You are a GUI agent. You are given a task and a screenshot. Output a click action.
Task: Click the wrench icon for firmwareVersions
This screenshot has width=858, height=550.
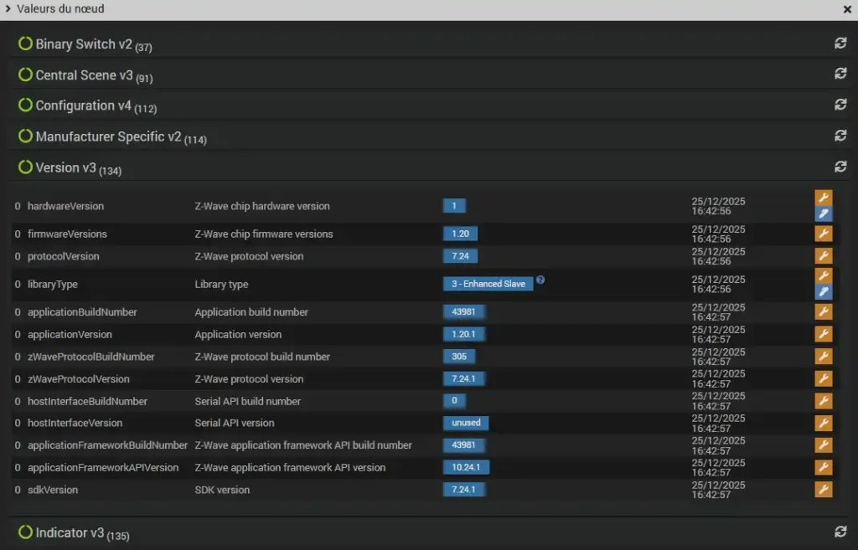coord(824,234)
